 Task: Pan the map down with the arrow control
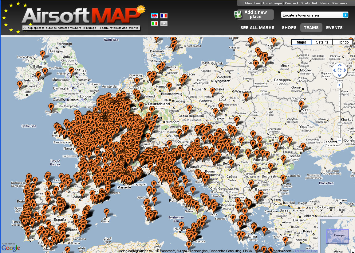point(339,75)
